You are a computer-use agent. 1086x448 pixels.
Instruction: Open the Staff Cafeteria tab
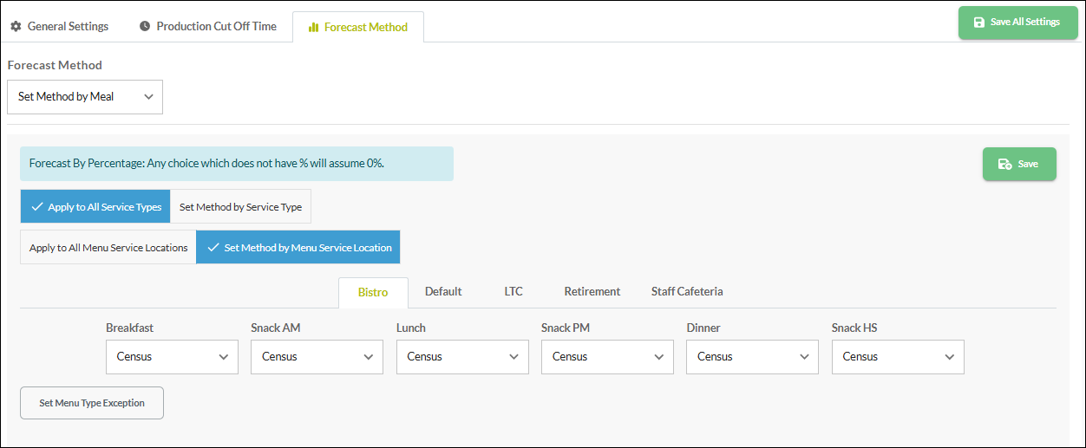click(x=687, y=292)
